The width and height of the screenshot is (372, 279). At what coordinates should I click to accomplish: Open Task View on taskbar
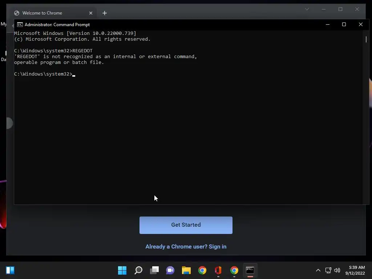[x=154, y=270]
